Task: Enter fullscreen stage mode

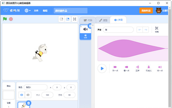Action: tap(75, 19)
